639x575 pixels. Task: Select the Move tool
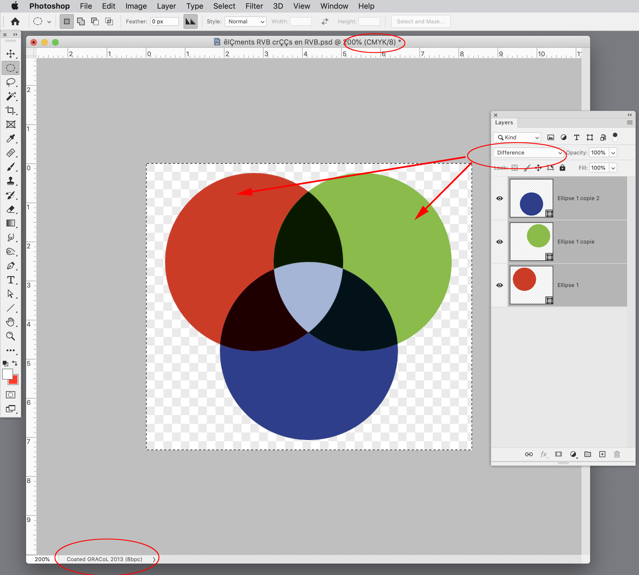click(x=11, y=54)
